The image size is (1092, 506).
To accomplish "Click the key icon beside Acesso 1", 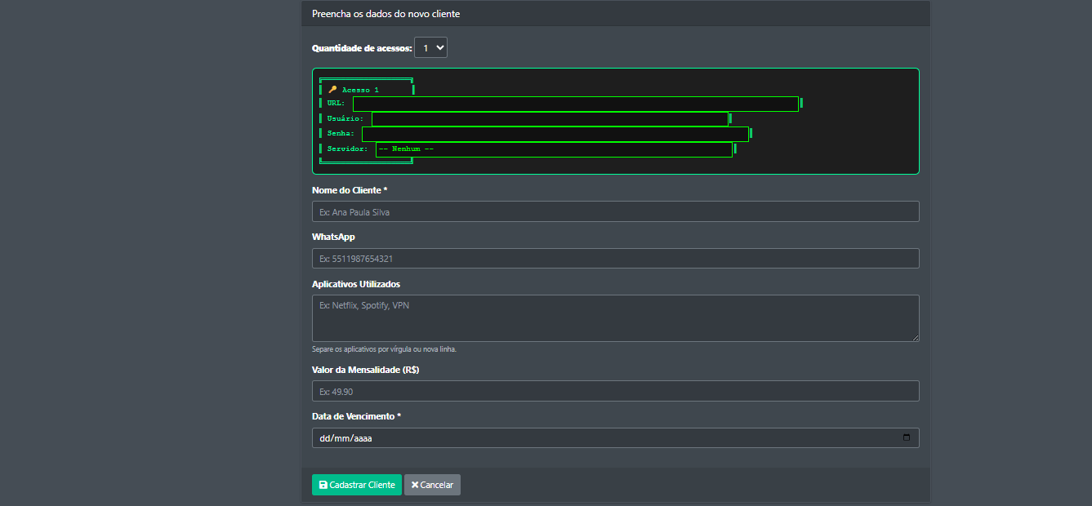I will tap(332, 90).
